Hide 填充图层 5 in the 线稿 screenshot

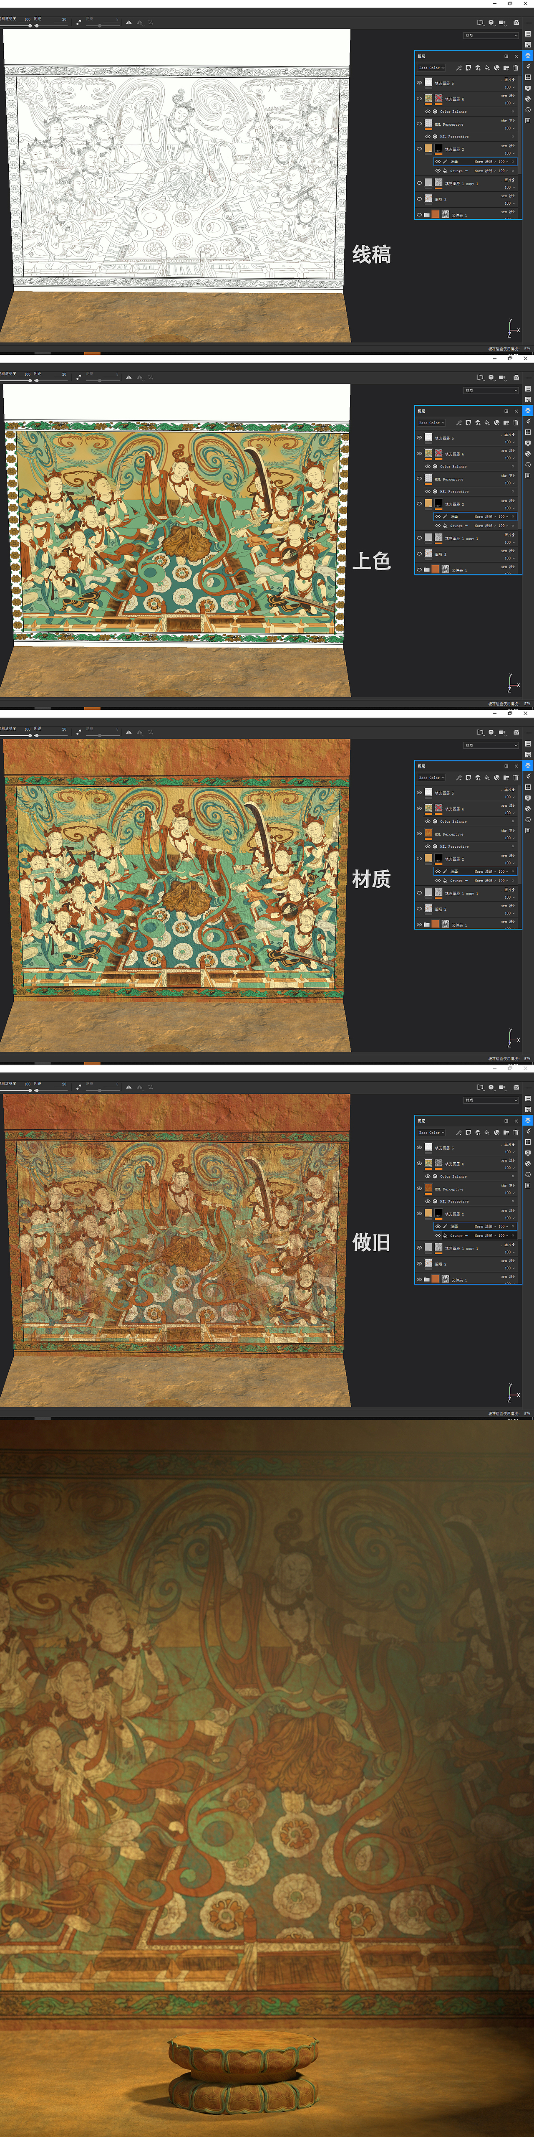click(x=419, y=83)
